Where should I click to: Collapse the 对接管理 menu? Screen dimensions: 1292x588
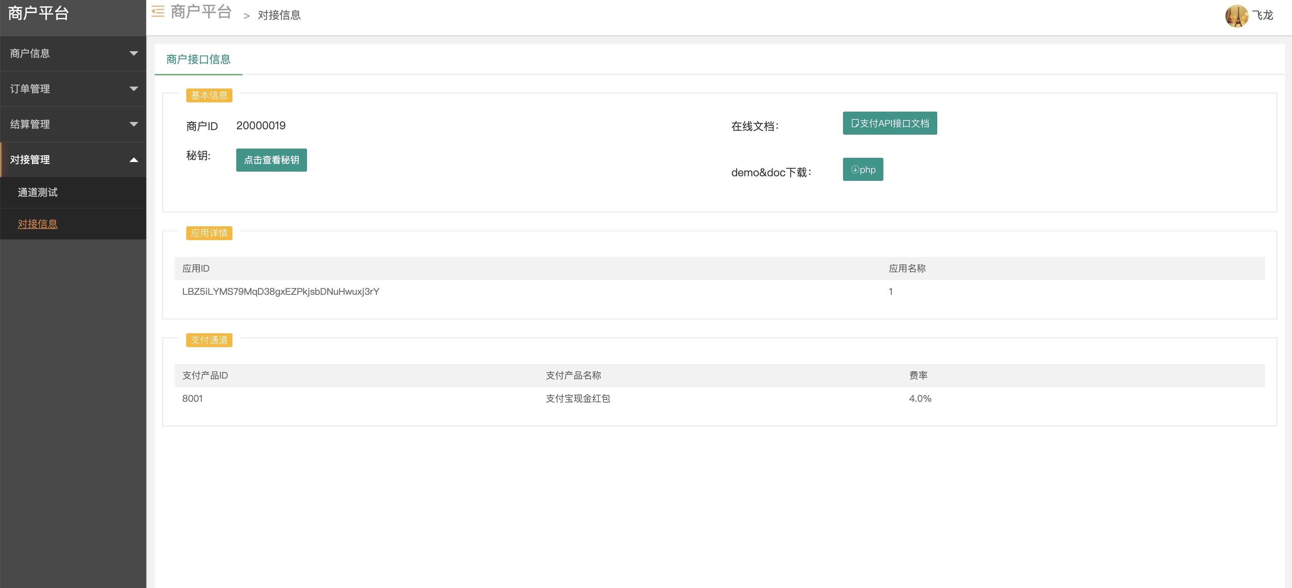pyautogui.click(x=73, y=160)
